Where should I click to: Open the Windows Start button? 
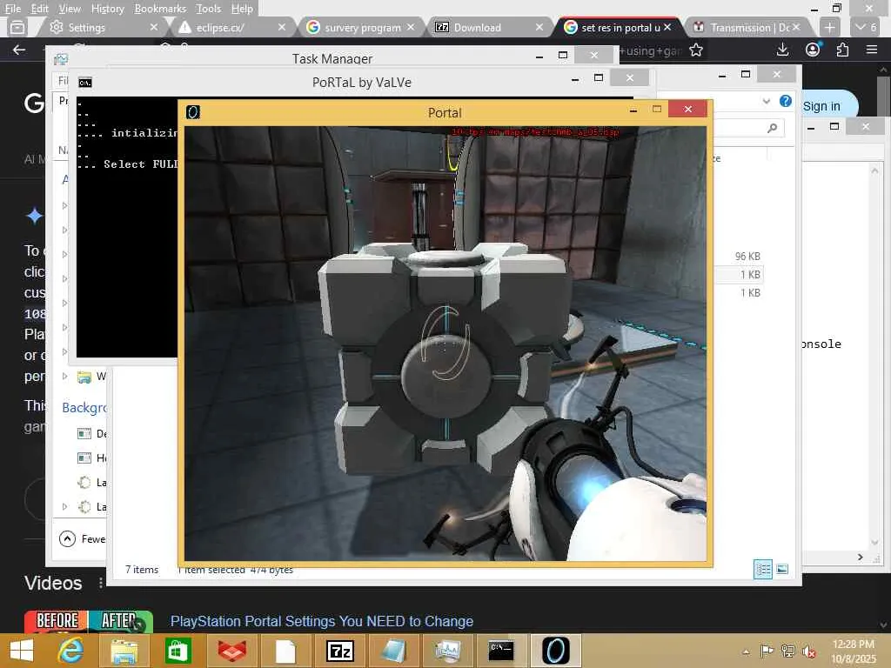click(22, 651)
